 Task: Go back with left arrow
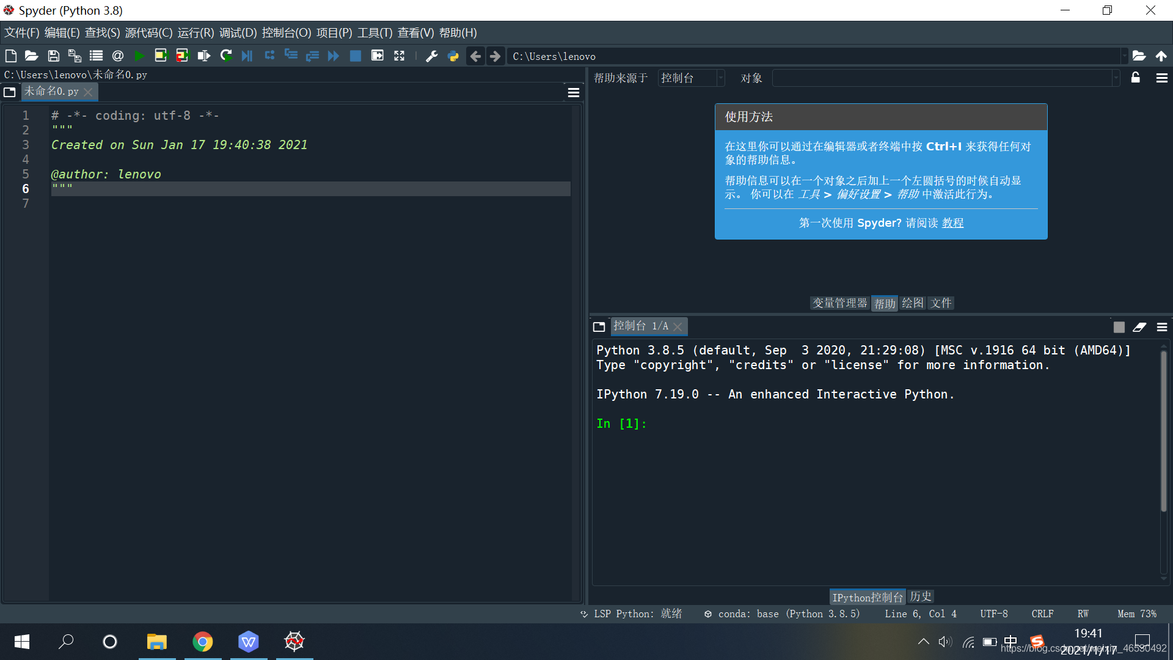(475, 56)
